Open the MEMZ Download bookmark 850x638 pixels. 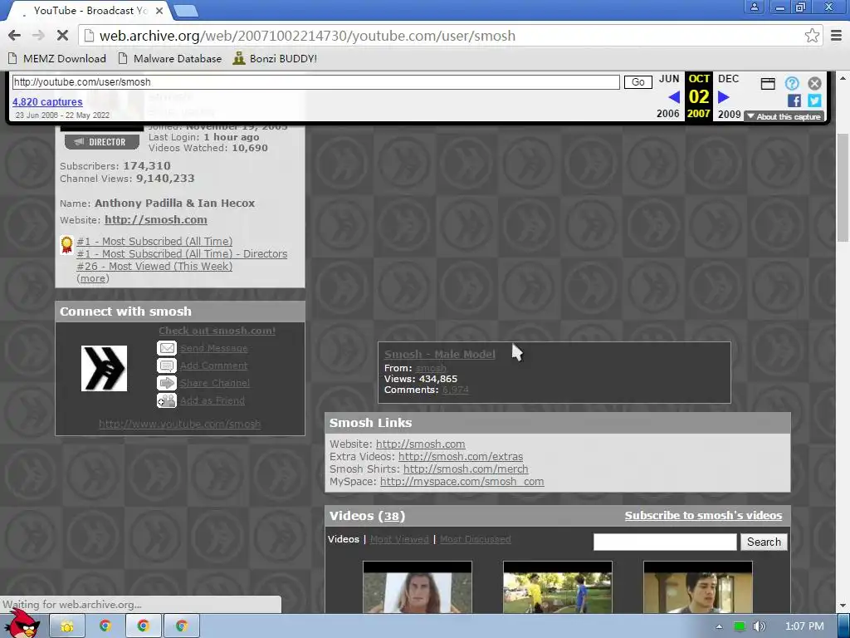tap(57, 59)
